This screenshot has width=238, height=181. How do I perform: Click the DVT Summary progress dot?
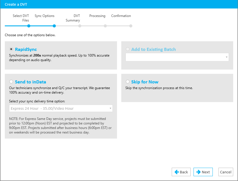pyautogui.click(x=80, y=26)
